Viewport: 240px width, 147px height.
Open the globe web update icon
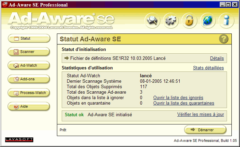(208, 21)
